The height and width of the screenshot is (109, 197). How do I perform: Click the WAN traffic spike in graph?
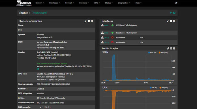point(114,67)
